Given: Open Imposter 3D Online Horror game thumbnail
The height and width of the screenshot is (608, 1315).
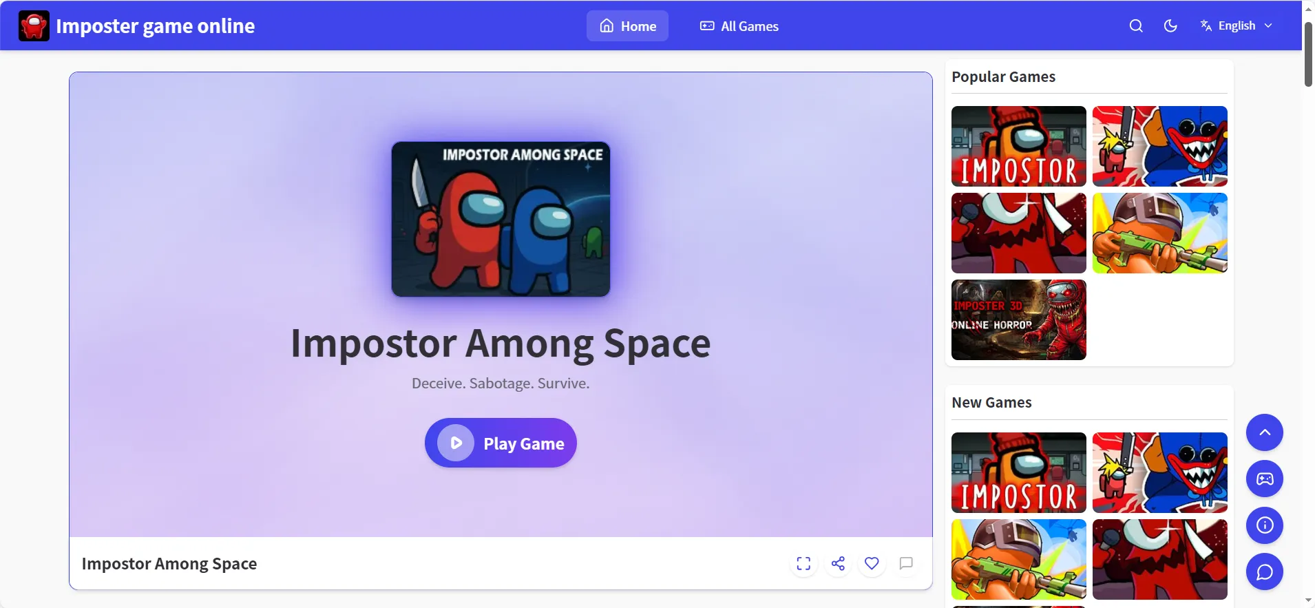Looking at the screenshot, I should pyautogui.click(x=1018, y=319).
